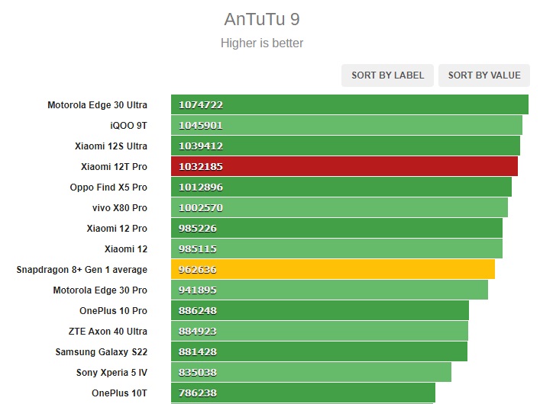Click the 'Sony Xperia 5 IV' label
The width and height of the screenshot is (540, 404).
coord(112,373)
